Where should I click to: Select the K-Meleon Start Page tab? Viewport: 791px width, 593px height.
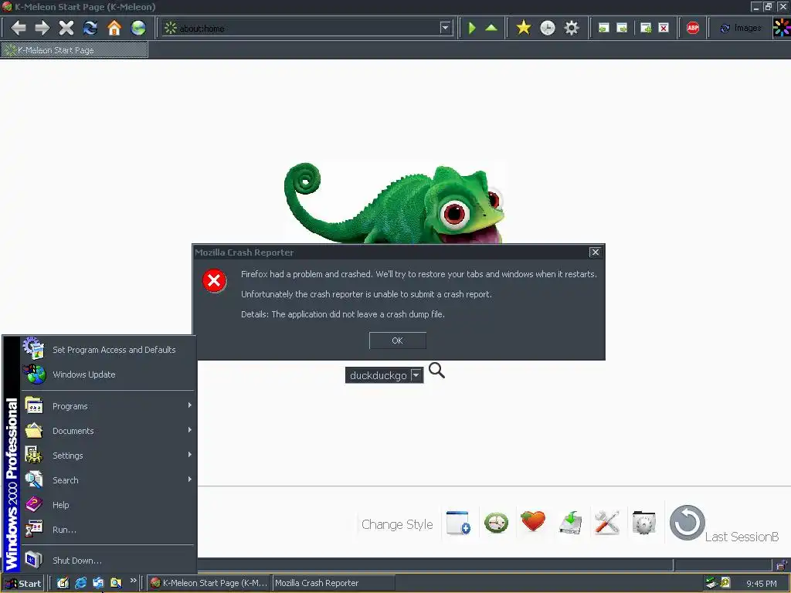75,50
